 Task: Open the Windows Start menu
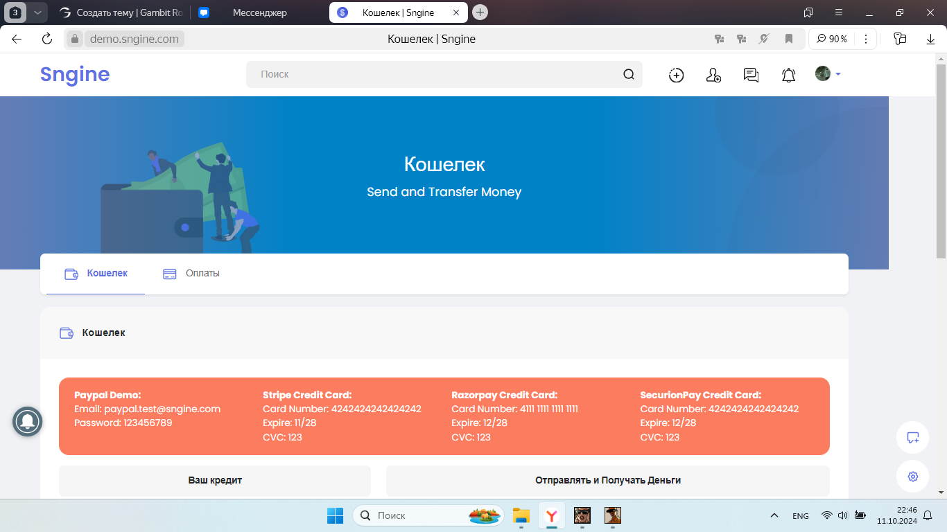(x=335, y=515)
